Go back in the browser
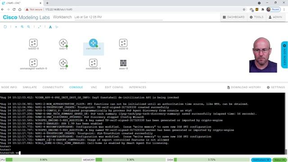288x162 pixels. [3, 9]
